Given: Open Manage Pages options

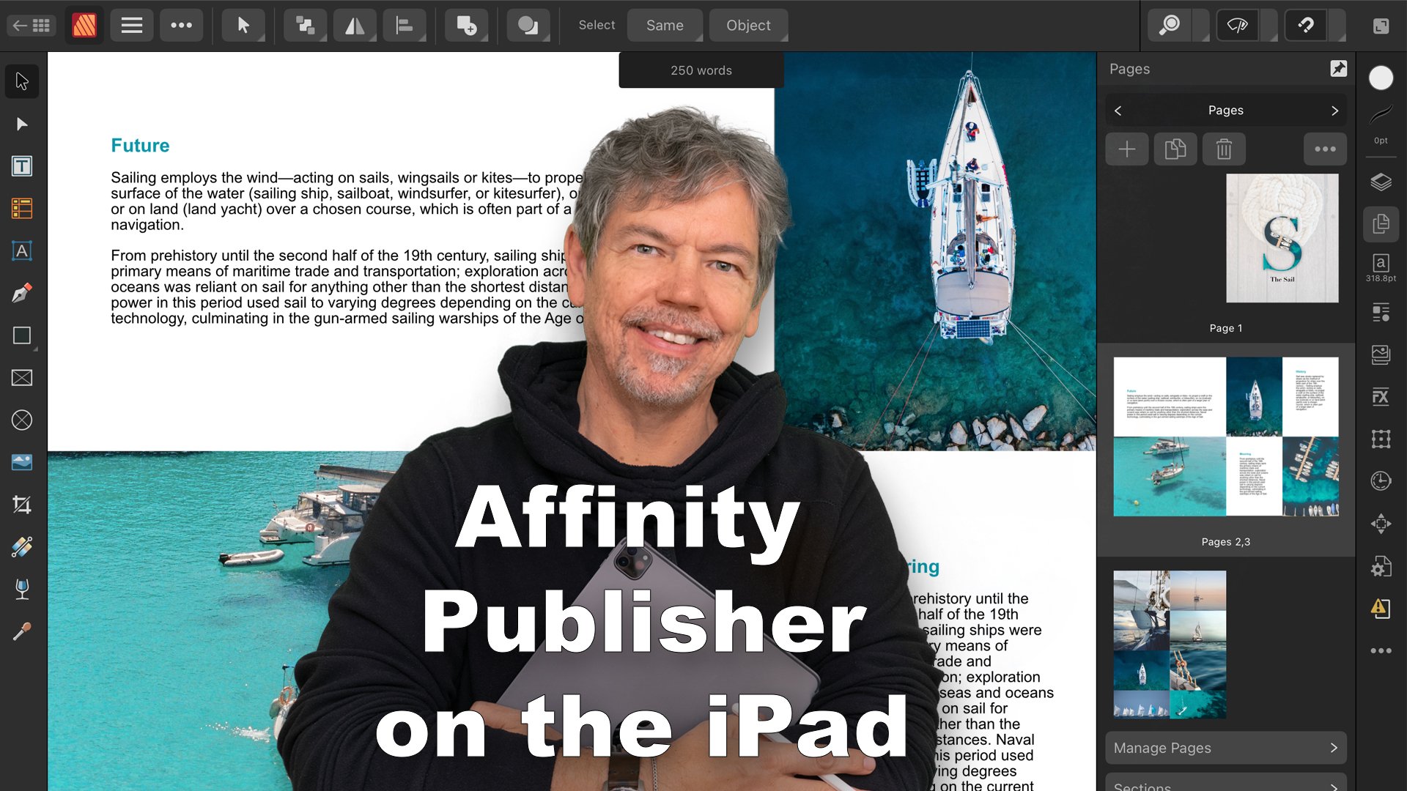Looking at the screenshot, I should pyautogui.click(x=1225, y=748).
